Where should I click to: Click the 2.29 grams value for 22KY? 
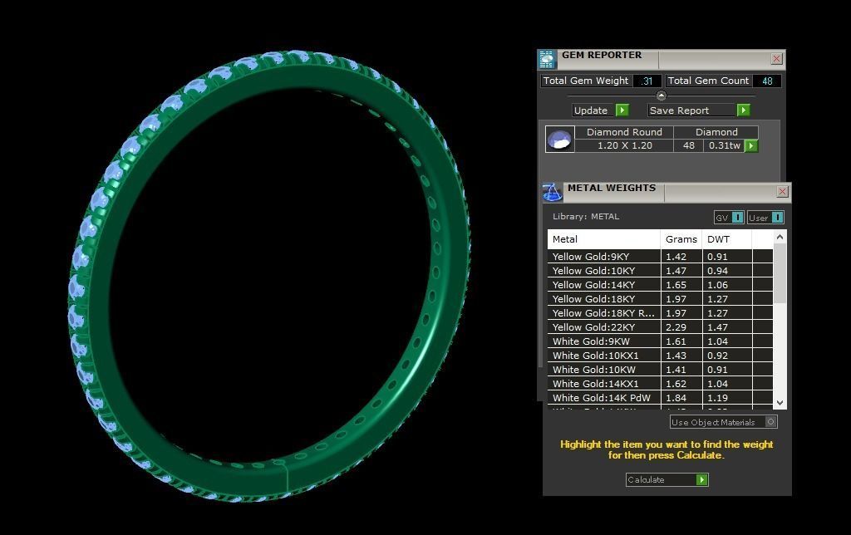681,326
